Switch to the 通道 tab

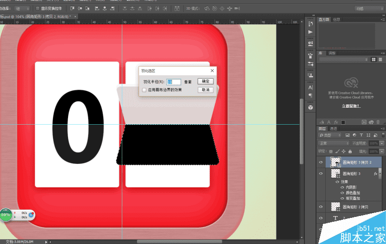333,129
